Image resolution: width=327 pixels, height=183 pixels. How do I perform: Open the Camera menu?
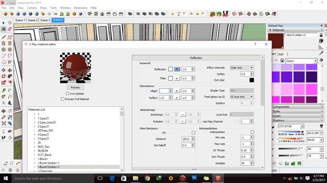coord(32,8)
